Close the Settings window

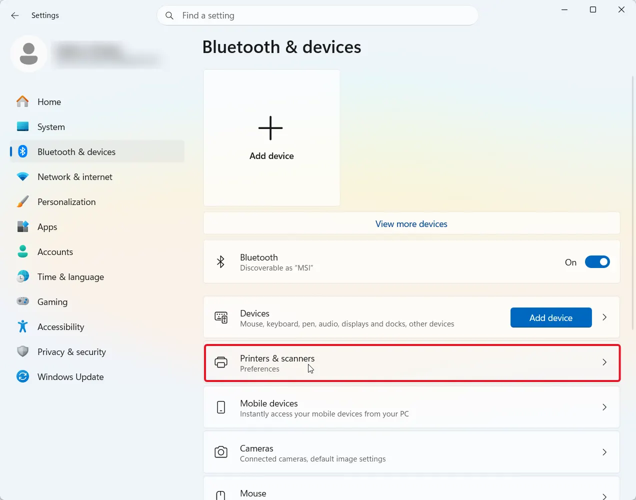point(621,9)
